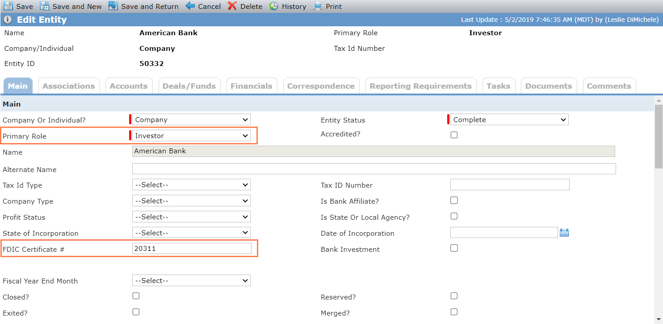Open the Financials tab

[252, 86]
